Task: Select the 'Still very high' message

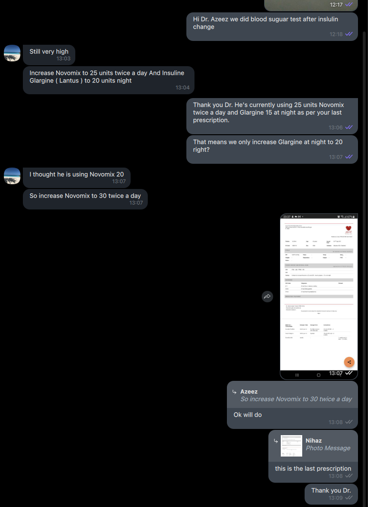Action: point(49,55)
